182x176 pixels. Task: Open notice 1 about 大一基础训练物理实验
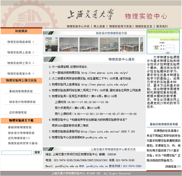click(x=88, y=73)
